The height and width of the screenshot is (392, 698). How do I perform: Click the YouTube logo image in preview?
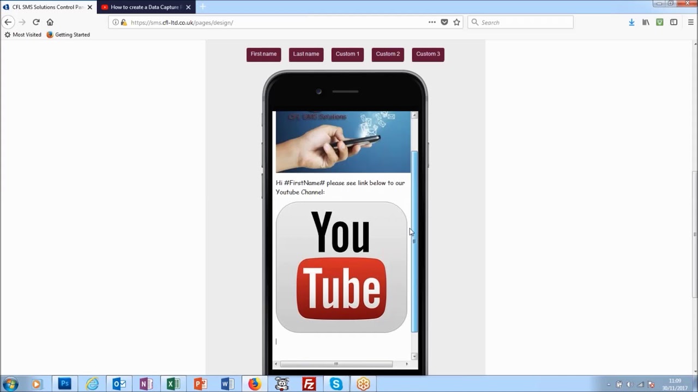(x=341, y=267)
